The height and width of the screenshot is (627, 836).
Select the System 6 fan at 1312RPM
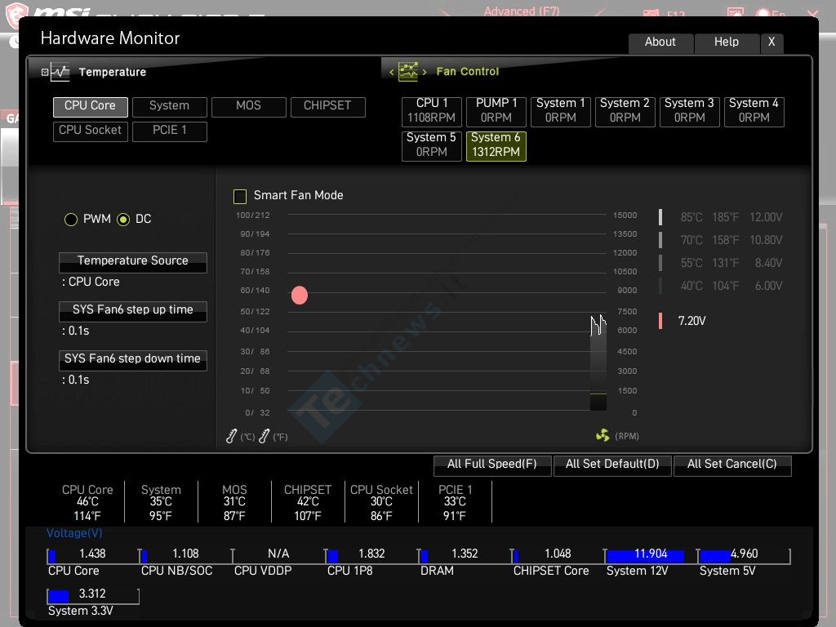(x=496, y=146)
